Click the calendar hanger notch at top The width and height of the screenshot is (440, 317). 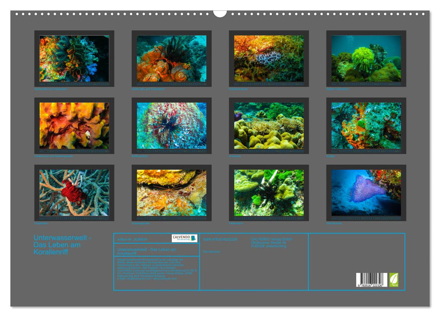[220, 13]
